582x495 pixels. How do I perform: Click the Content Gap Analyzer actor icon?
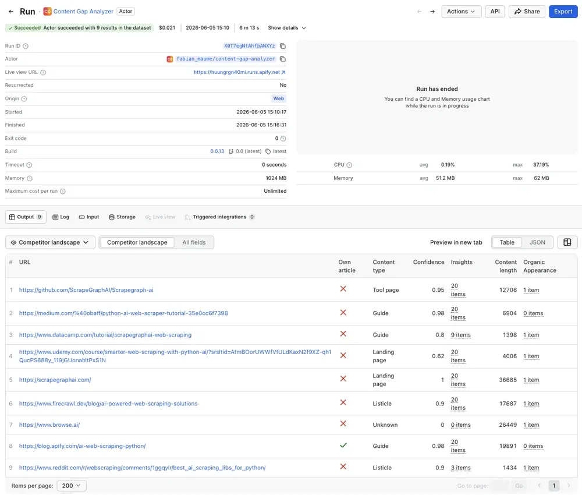point(47,12)
